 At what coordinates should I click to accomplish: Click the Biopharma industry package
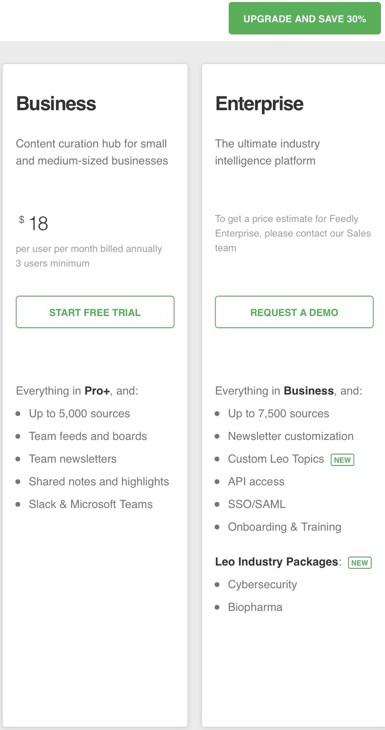(255, 607)
